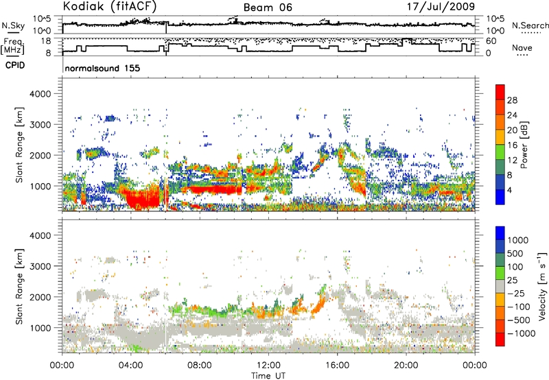Click the 24 label on power color bar
The width and height of the screenshot is (549, 380).
pos(512,115)
